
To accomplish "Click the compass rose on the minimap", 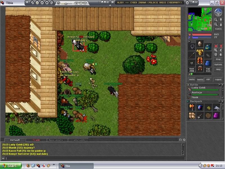I will pyautogui.click(x=218, y=12).
